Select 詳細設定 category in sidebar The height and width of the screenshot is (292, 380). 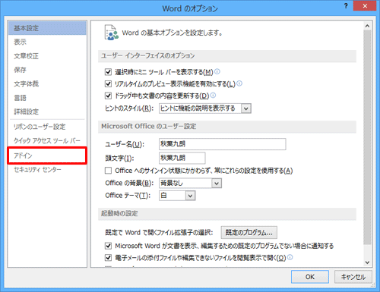47,111
